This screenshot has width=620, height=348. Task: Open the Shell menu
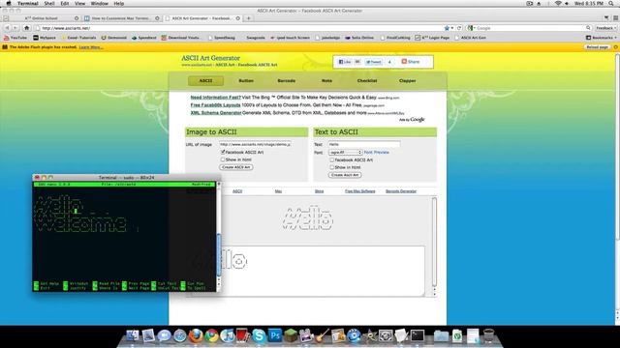[x=49, y=3]
